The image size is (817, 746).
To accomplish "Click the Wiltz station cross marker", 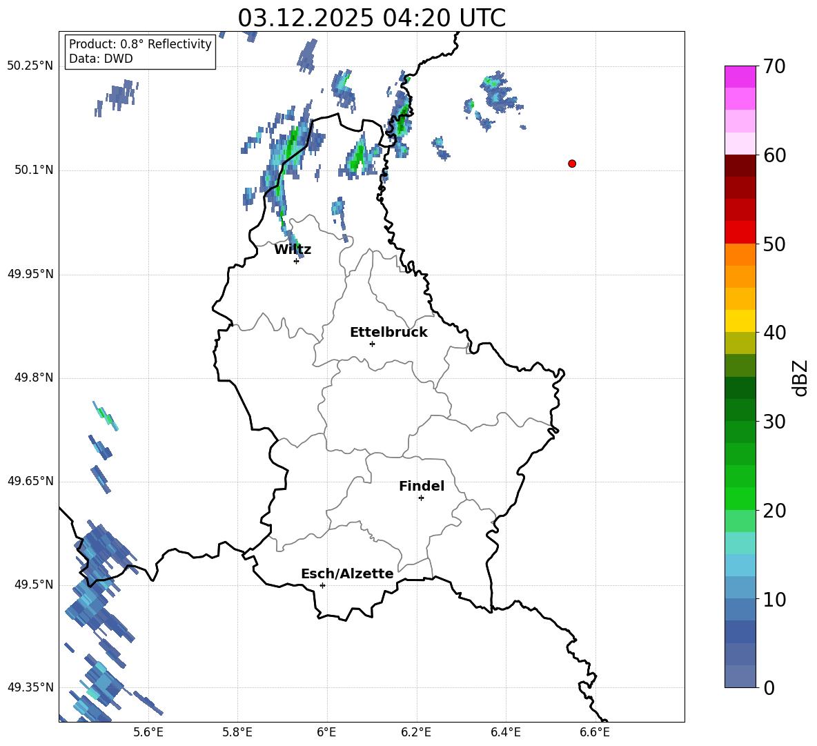I will (x=296, y=261).
